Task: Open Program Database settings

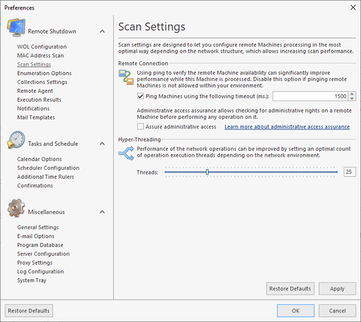Action: point(40,245)
